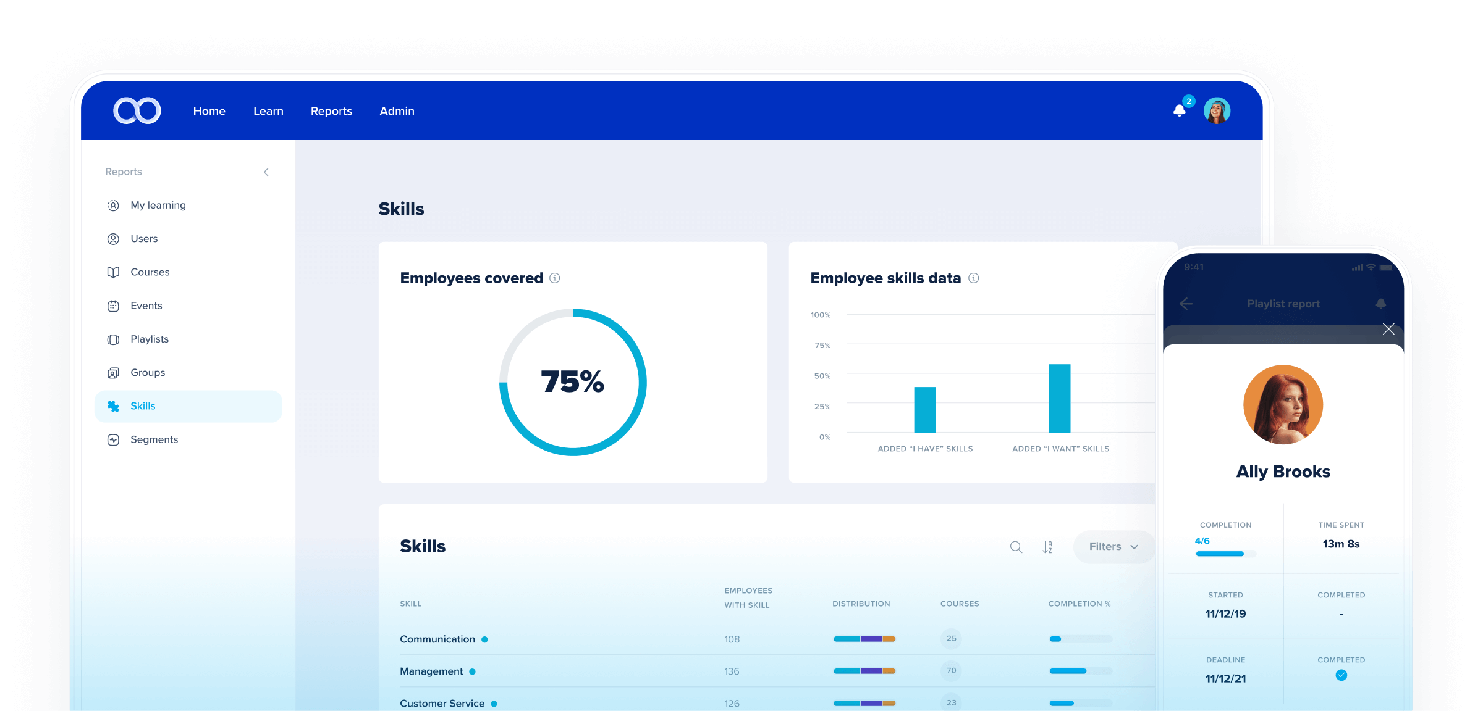
Task: Click the back arrow on Playlist report
Action: (1186, 304)
